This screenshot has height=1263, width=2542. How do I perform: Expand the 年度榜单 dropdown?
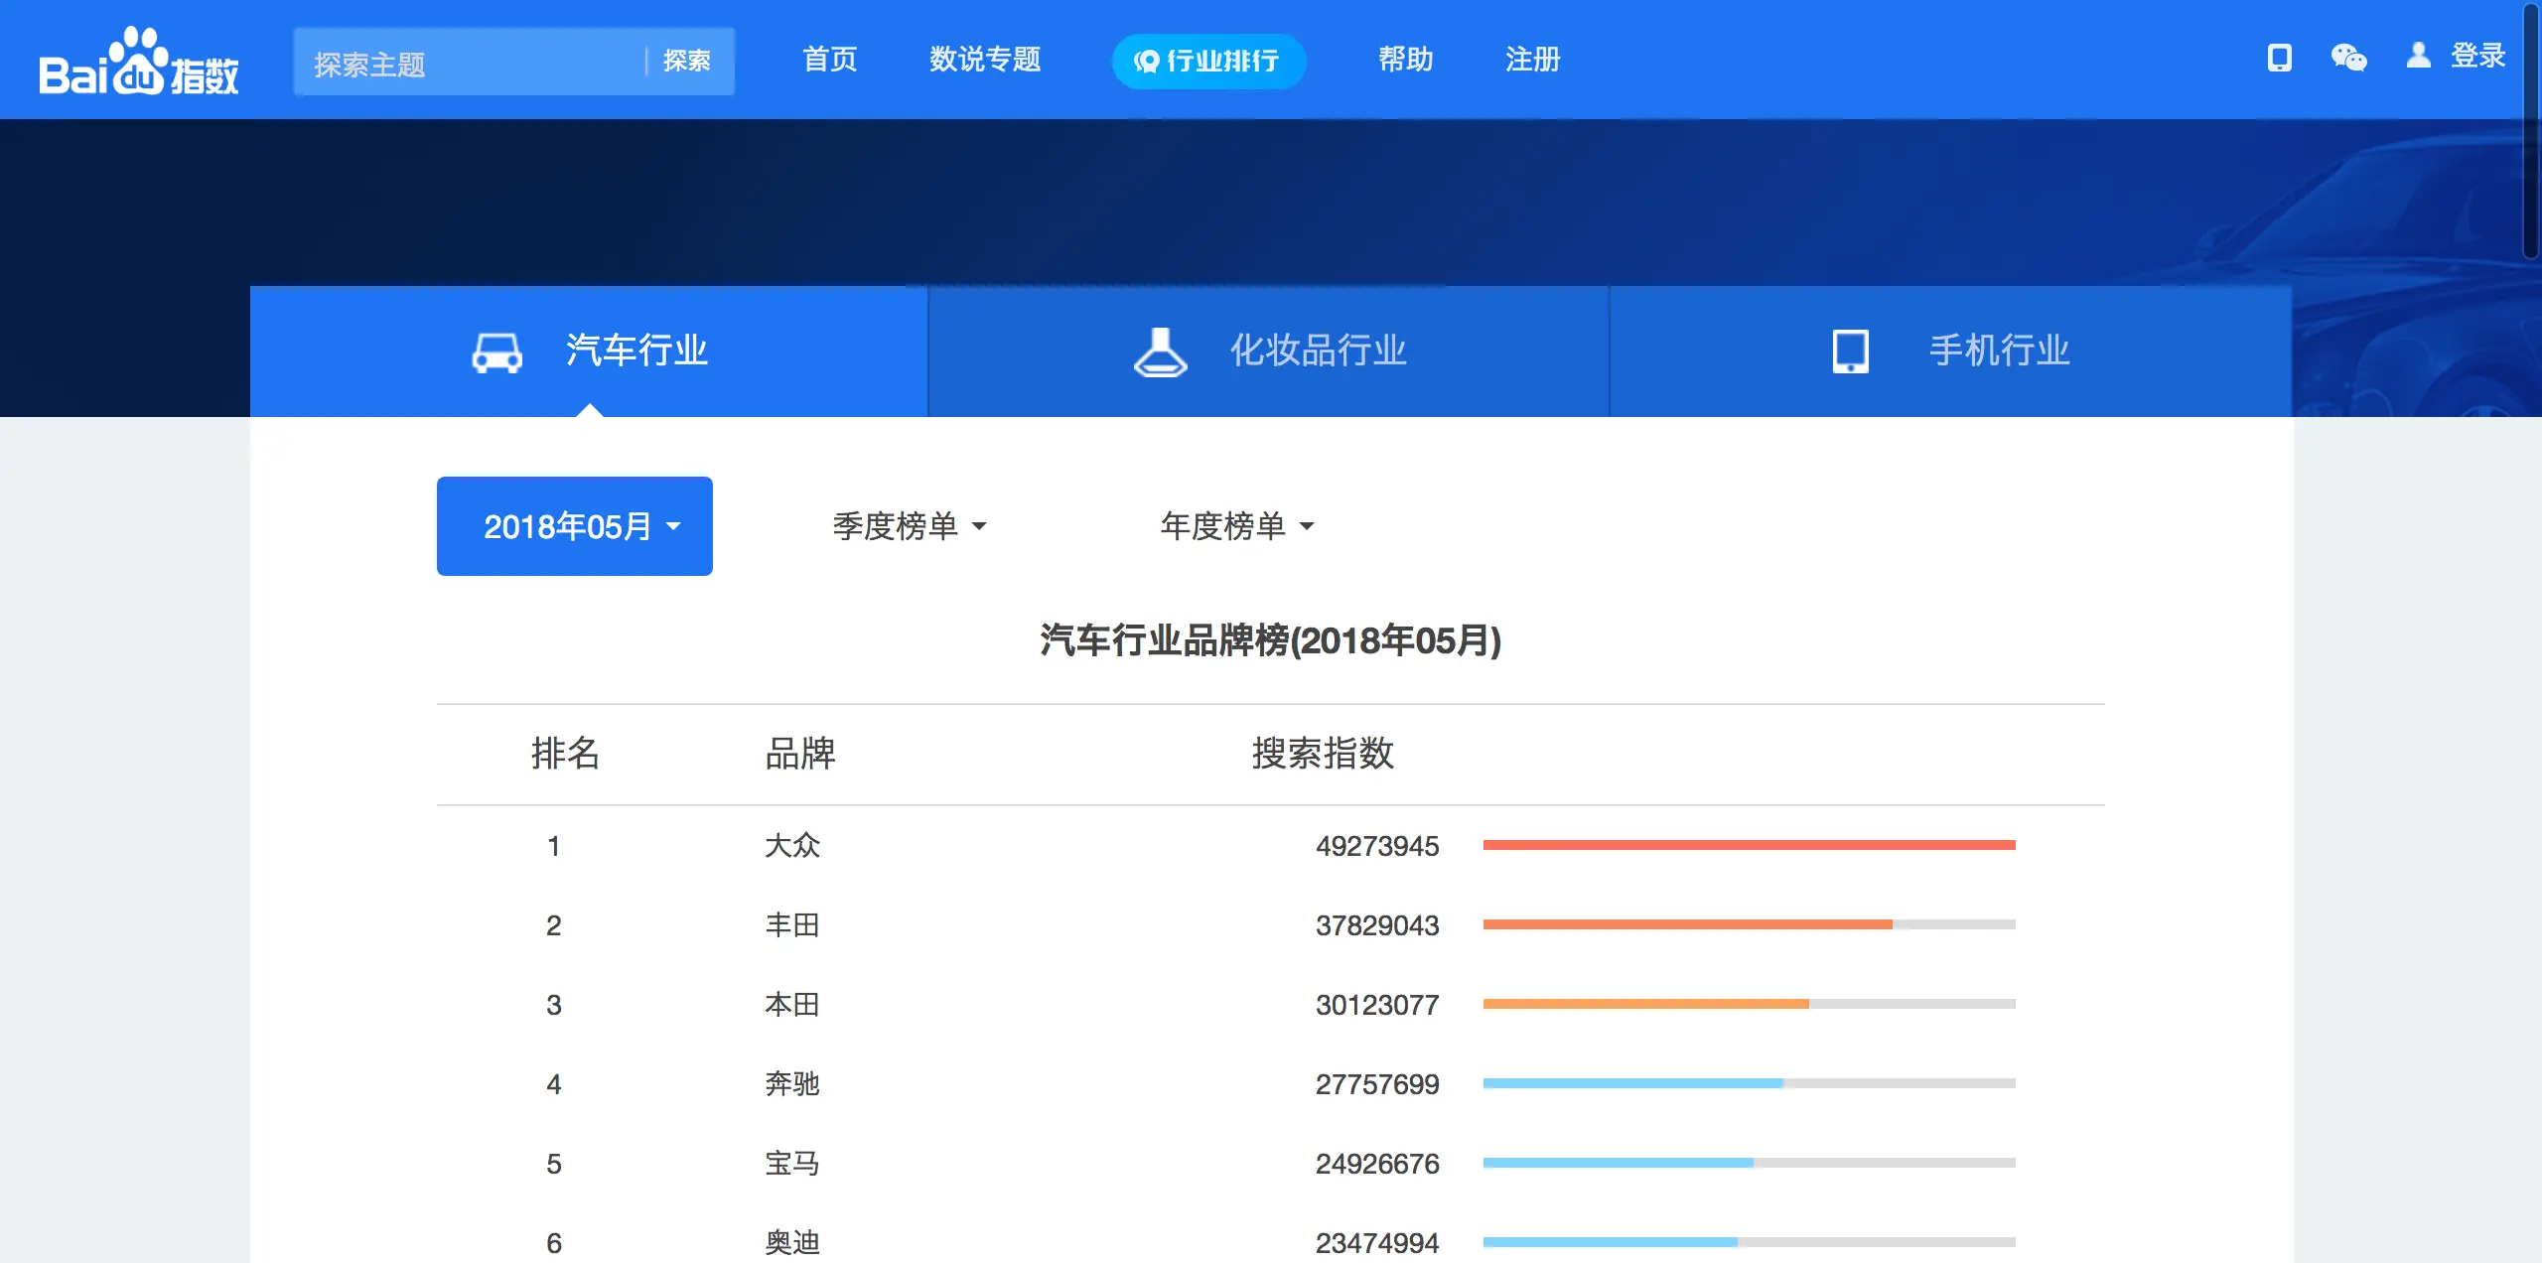1236,526
